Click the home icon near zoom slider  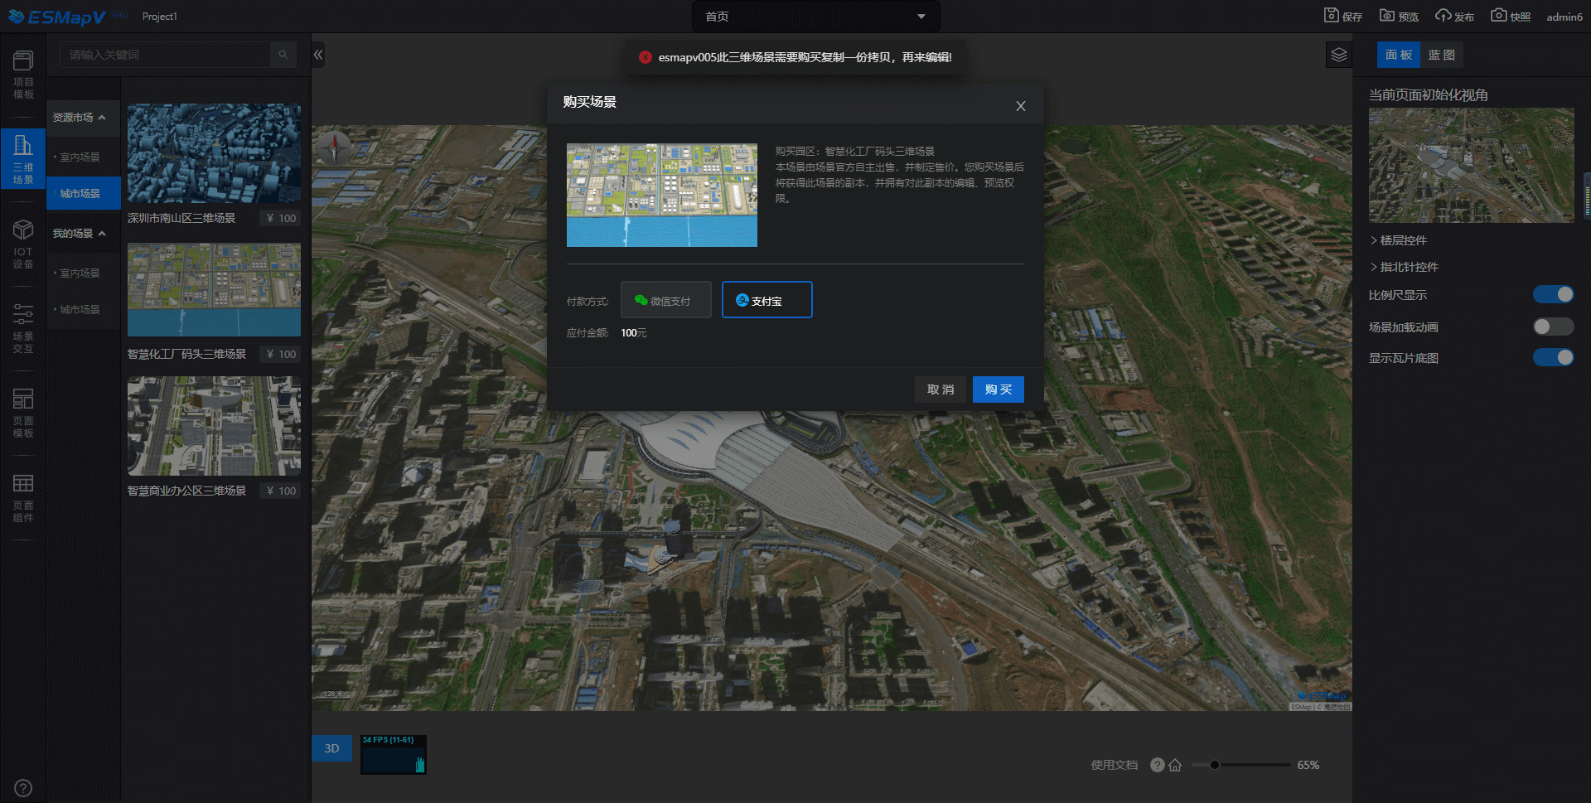click(1175, 765)
